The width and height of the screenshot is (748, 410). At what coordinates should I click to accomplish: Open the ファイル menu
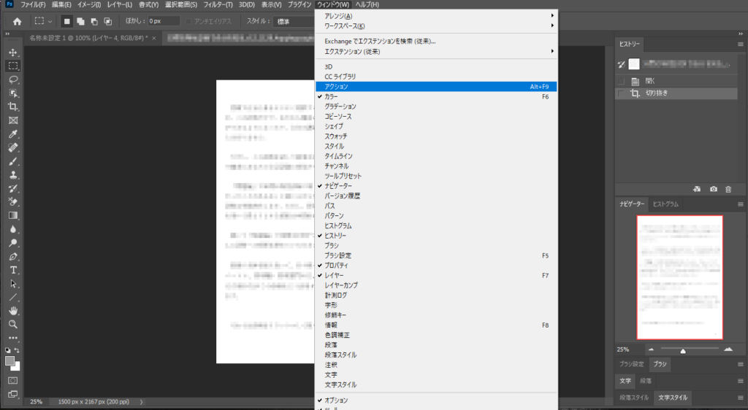pyautogui.click(x=33, y=4)
